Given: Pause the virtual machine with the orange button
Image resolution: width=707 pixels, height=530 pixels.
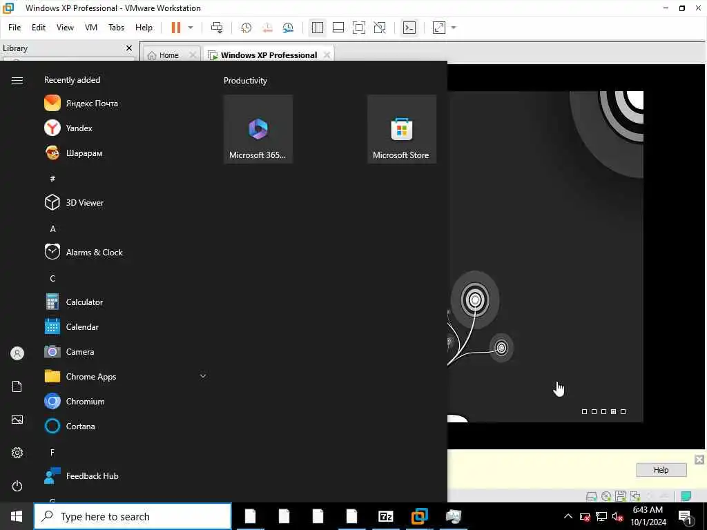Looking at the screenshot, I should tap(176, 28).
